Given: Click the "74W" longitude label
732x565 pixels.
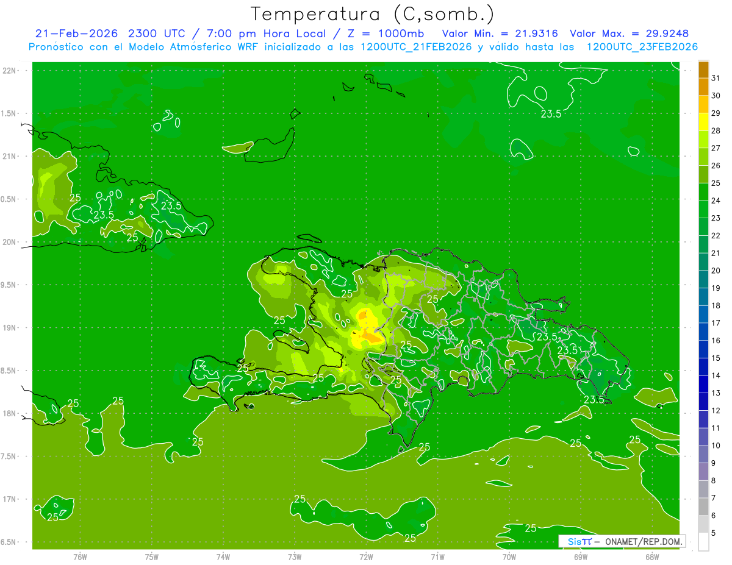Looking at the screenshot, I should point(223,556).
